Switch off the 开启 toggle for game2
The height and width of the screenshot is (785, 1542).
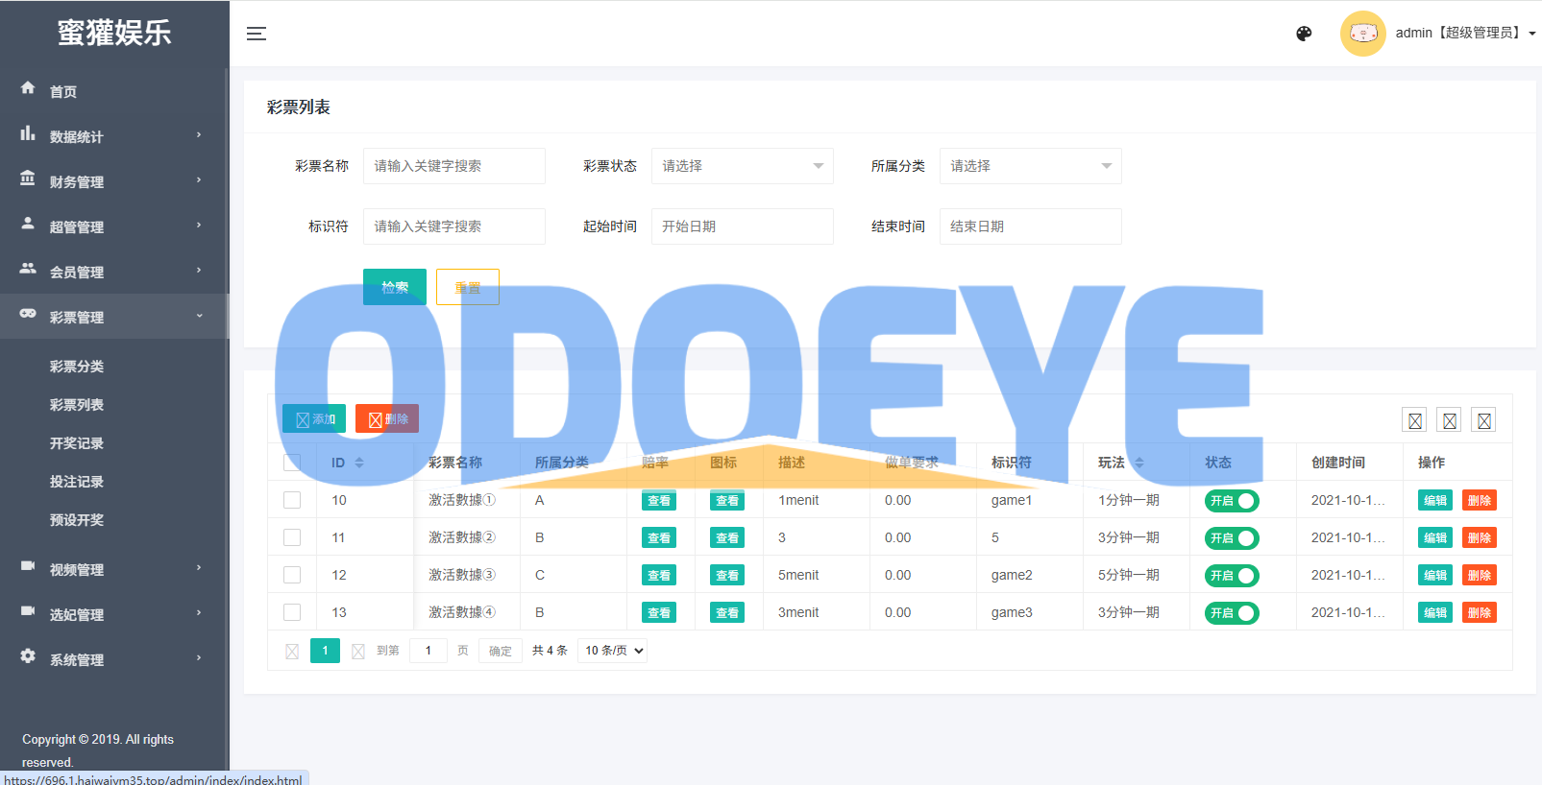click(1232, 576)
